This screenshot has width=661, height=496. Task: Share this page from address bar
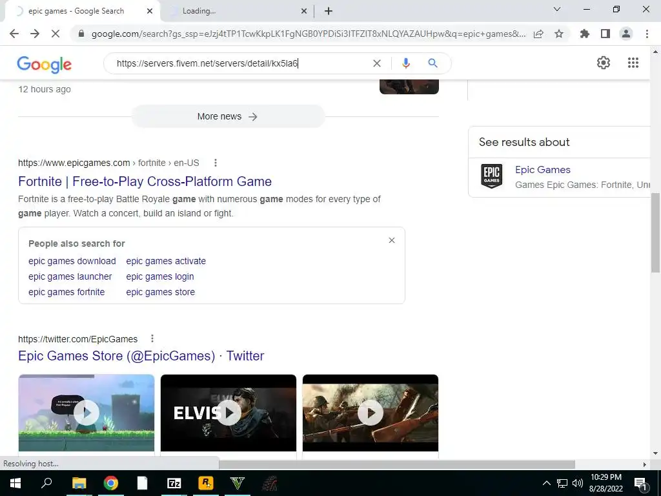tap(538, 34)
